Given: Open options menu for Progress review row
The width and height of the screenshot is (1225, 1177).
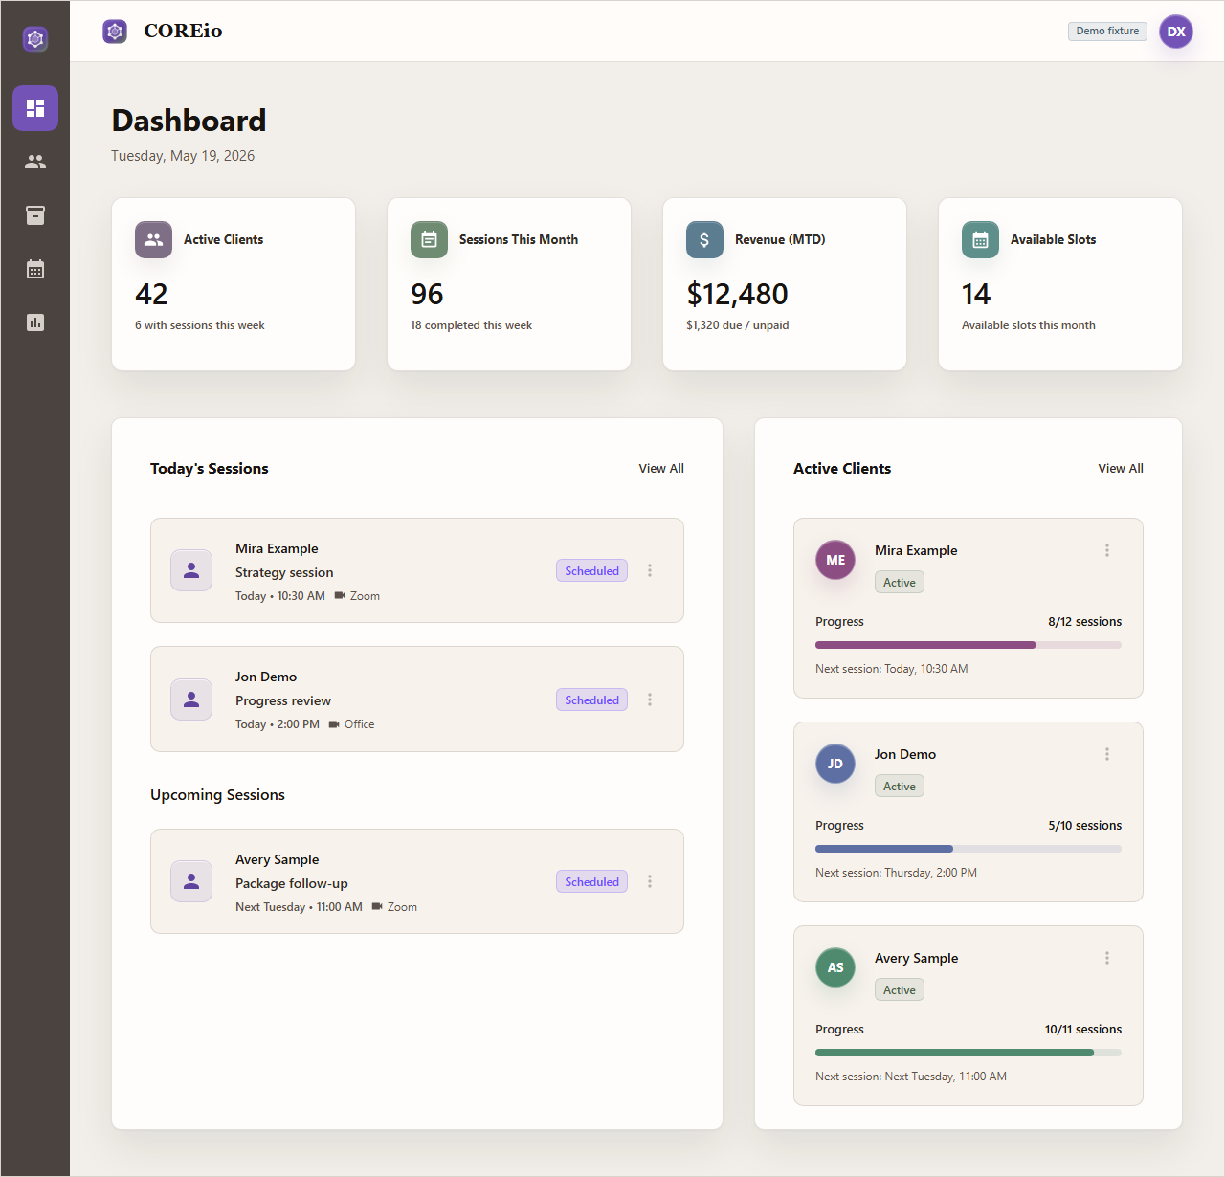Looking at the screenshot, I should (x=650, y=700).
